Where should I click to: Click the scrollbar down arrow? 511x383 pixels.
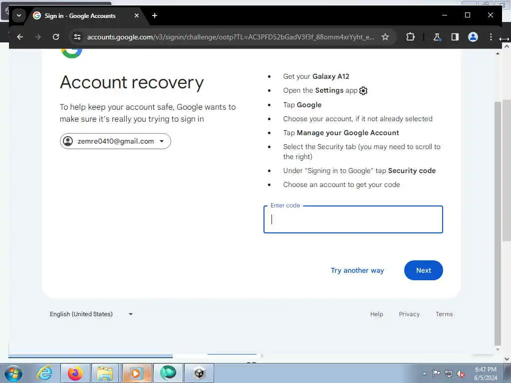[x=498, y=350]
